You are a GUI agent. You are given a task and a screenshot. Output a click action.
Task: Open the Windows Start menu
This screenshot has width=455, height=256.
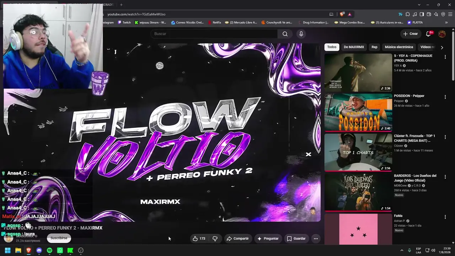point(7,250)
